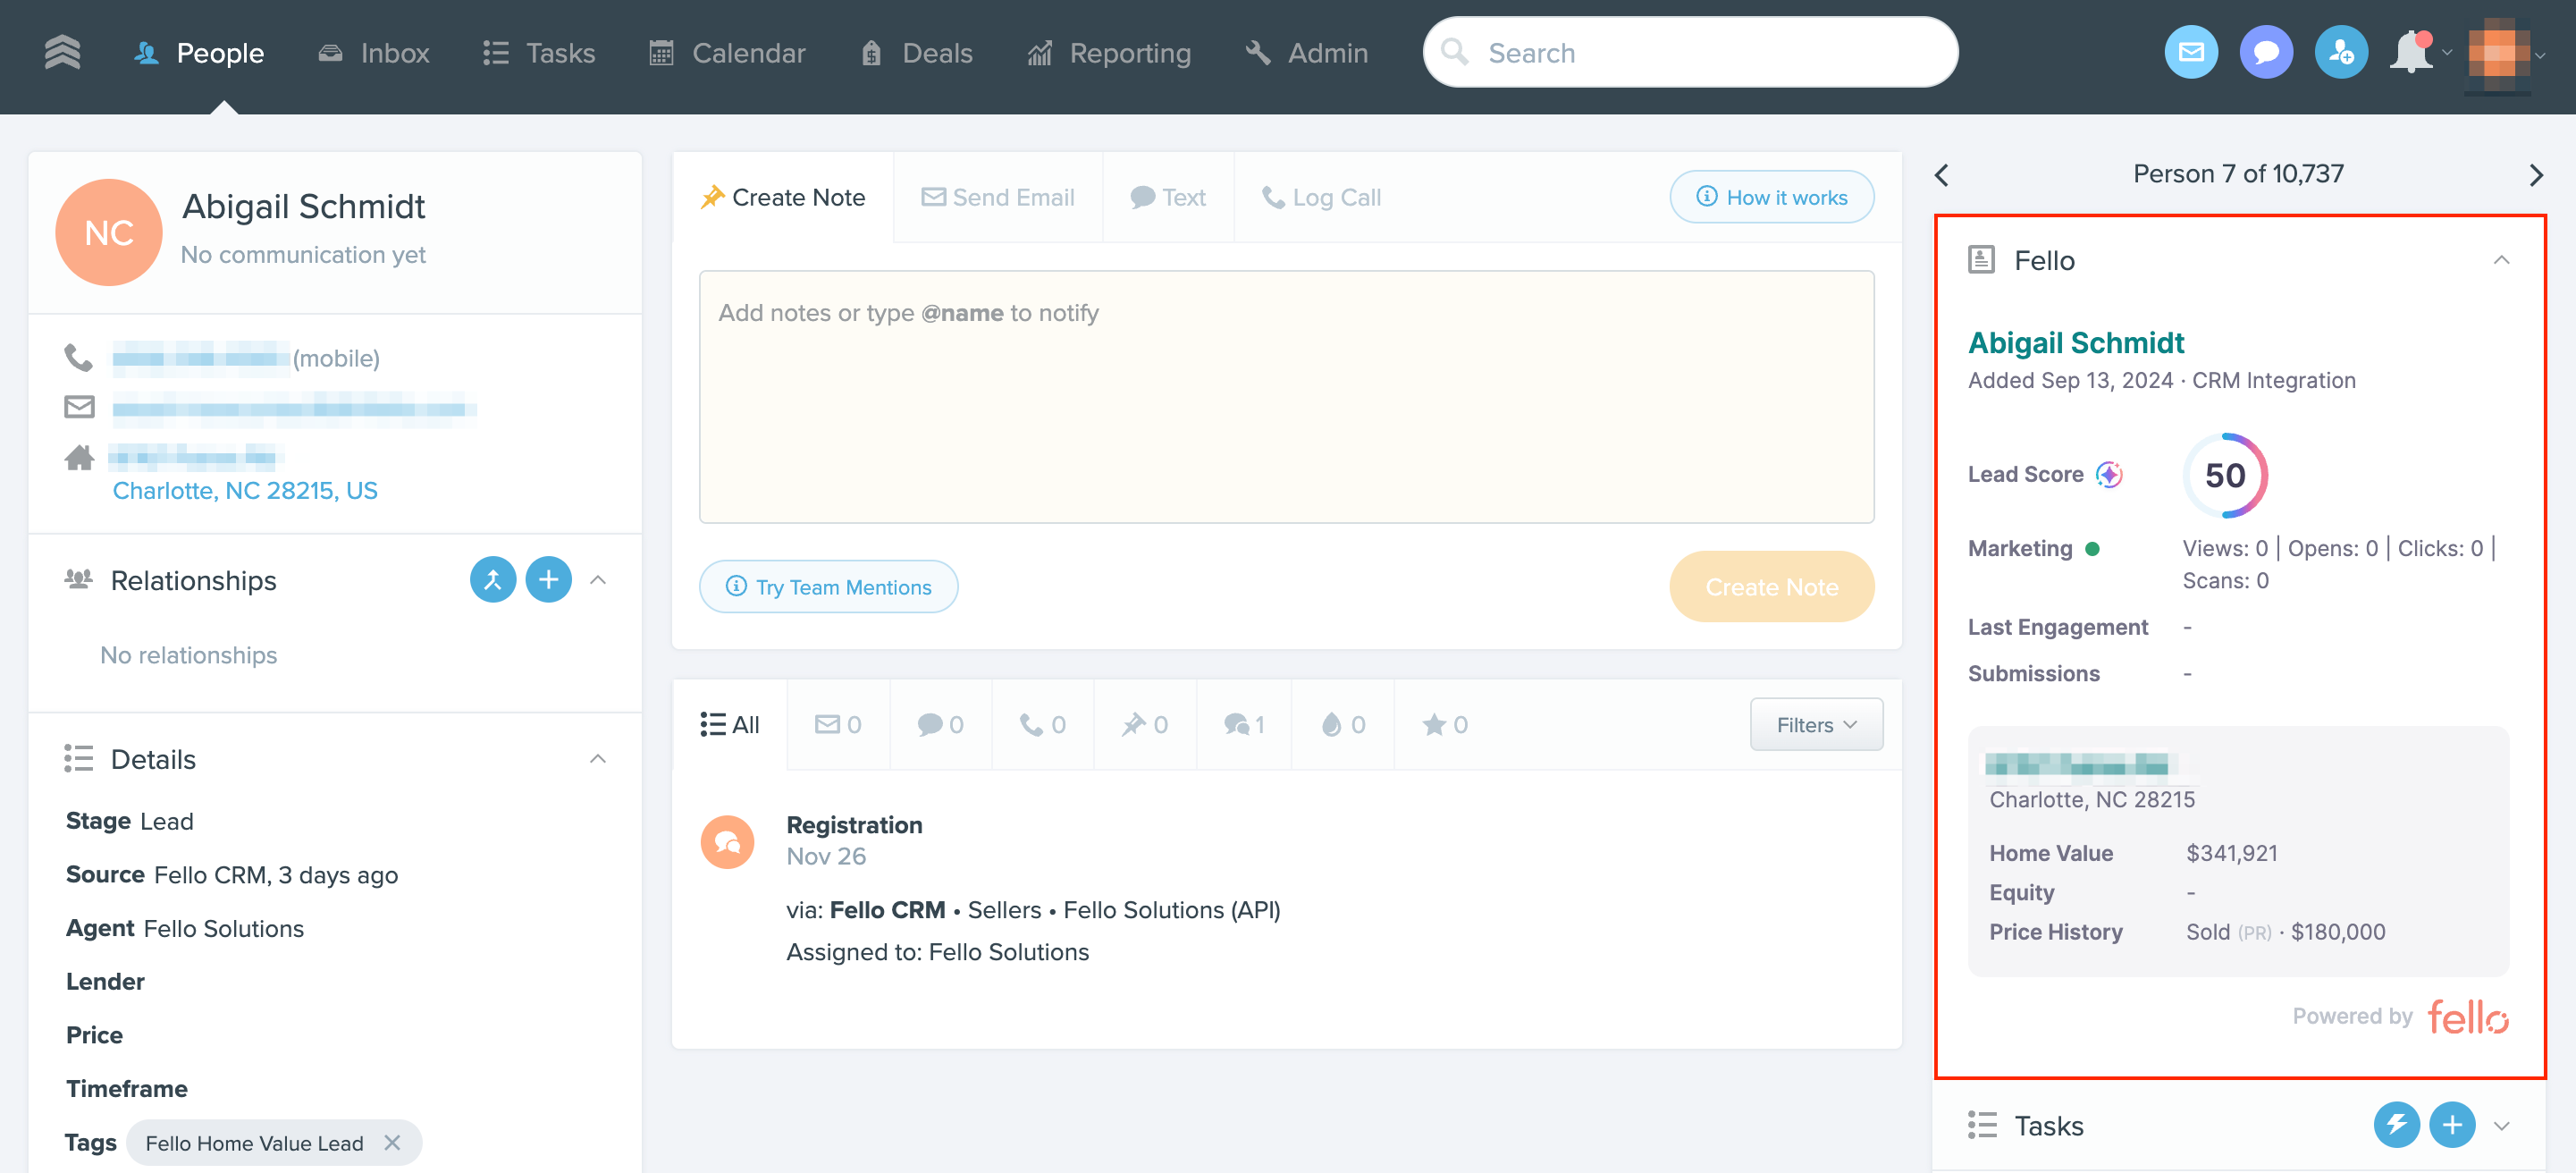The width and height of the screenshot is (2576, 1173).
Task: Switch to the Text tab
Action: (x=1168, y=197)
